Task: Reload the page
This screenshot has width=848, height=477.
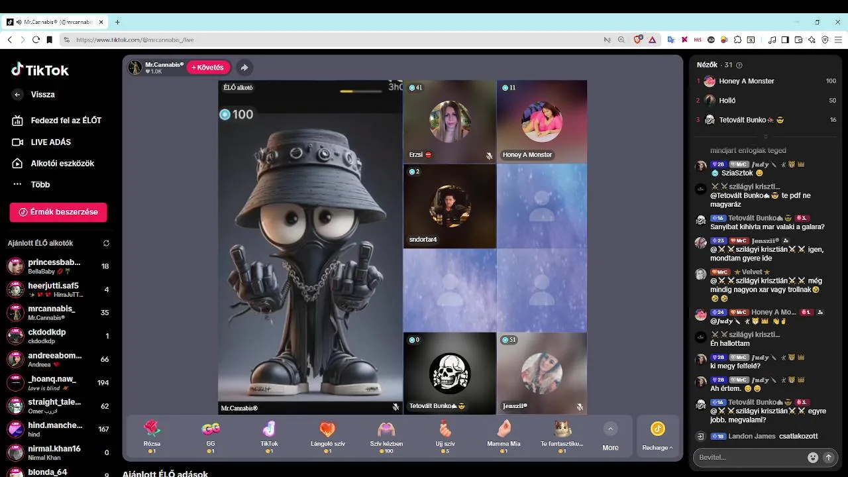Action: click(x=36, y=40)
